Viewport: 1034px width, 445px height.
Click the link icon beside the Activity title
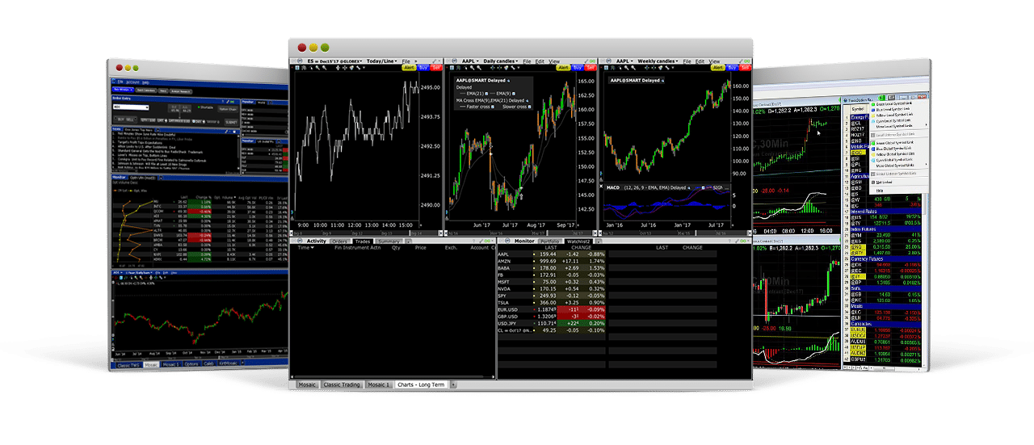coord(300,241)
